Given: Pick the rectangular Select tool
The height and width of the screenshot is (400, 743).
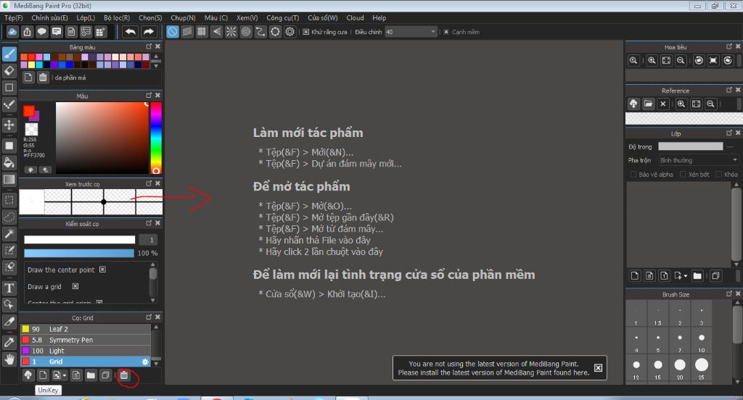Looking at the screenshot, I should pos(9,200).
